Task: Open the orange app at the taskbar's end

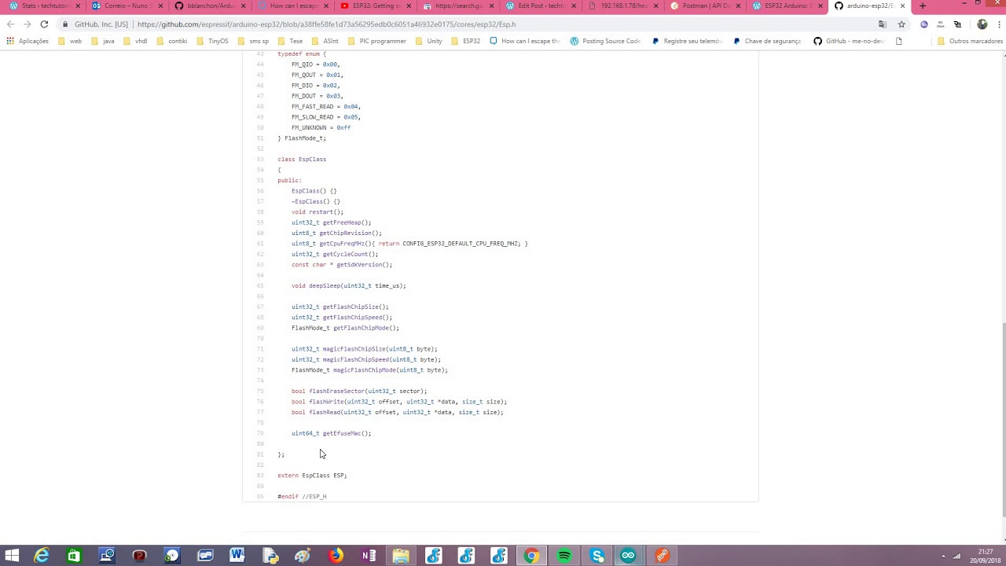Action: click(x=662, y=556)
